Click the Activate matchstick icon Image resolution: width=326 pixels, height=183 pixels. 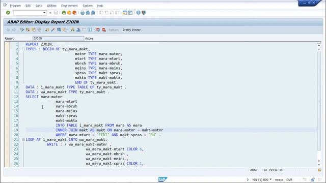click(x=53, y=30)
